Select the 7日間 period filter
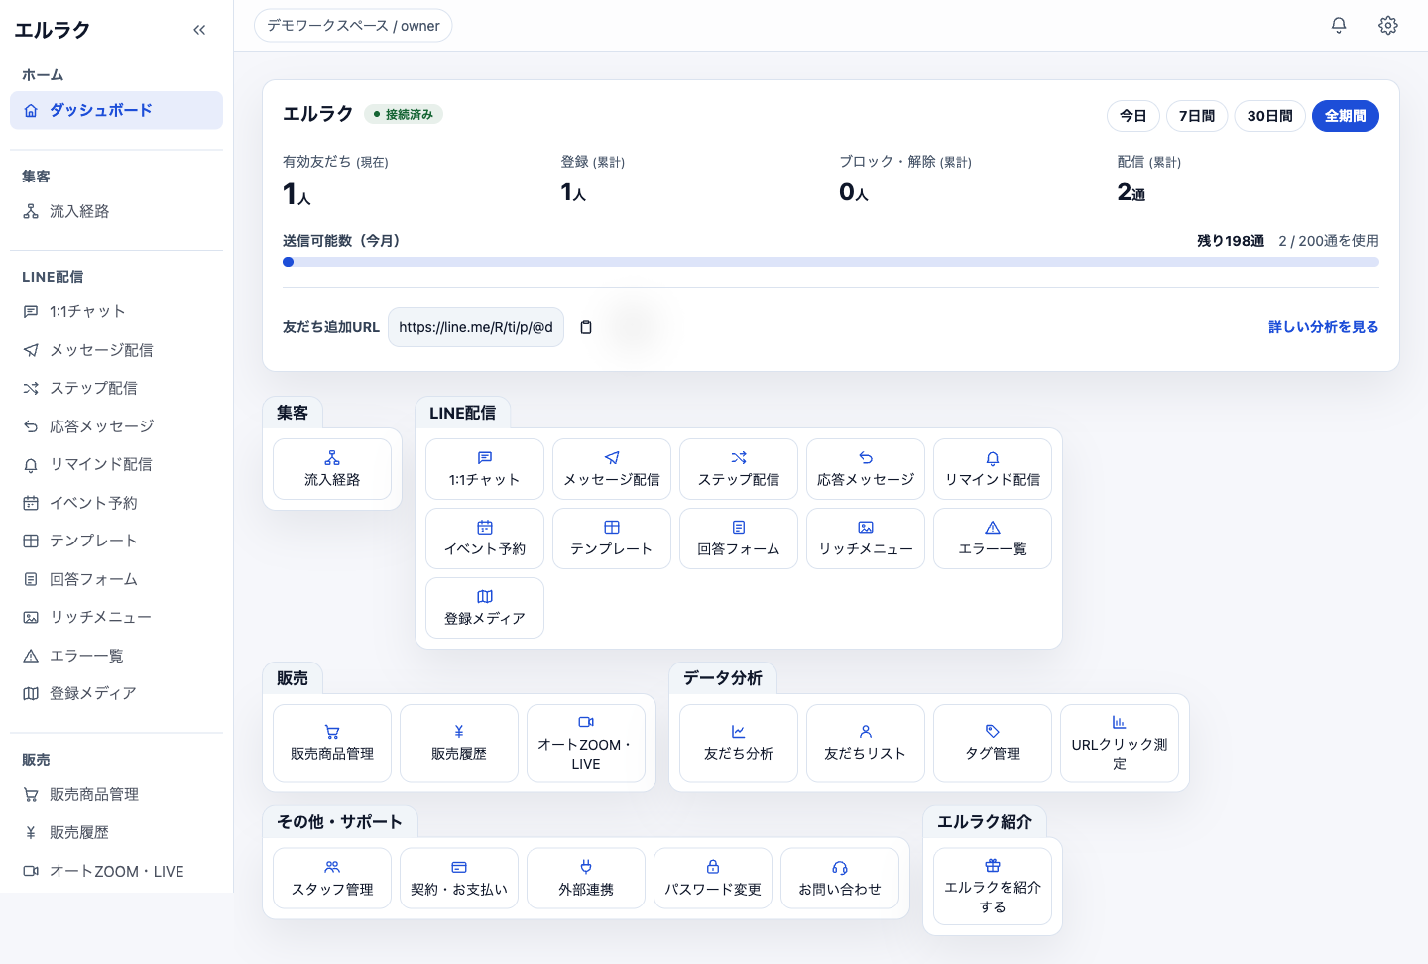Viewport: 1428px width, 964px height. pyautogui.click(x=1197, y=116)
